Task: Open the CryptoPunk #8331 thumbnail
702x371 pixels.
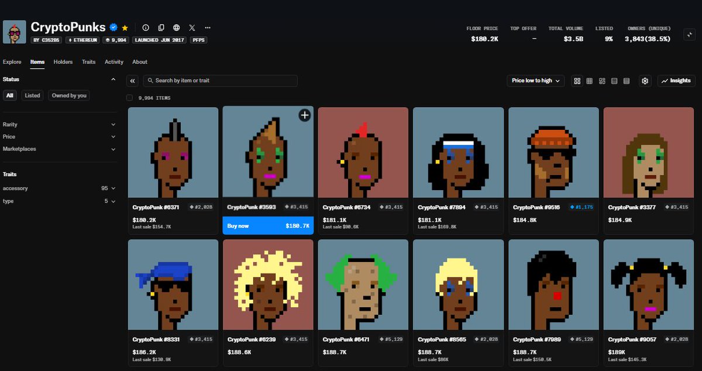Action: pyautogui.click(x=173, y=284)
